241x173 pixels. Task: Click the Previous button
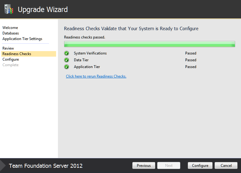(144, 166)
